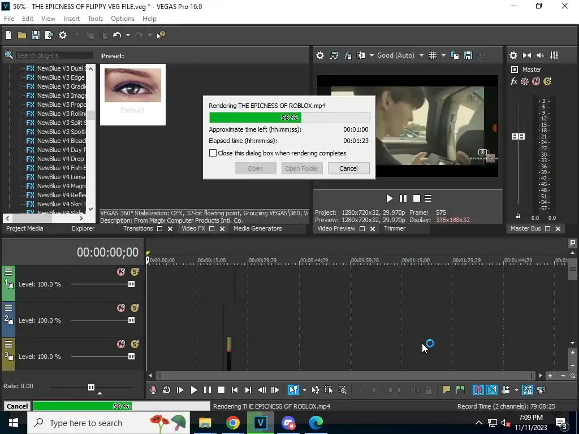
Task: Select the Normal Edit tool icon
Action: pyautogui.click(x=293, y=390)
